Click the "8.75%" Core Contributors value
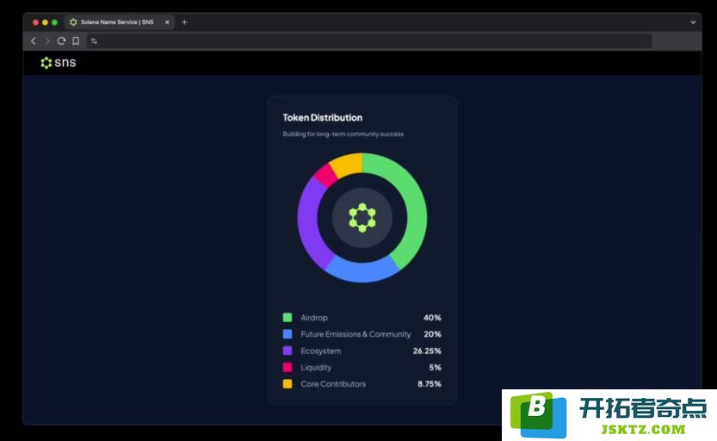This screenshot has width=717, height=441. click(430, 384)
